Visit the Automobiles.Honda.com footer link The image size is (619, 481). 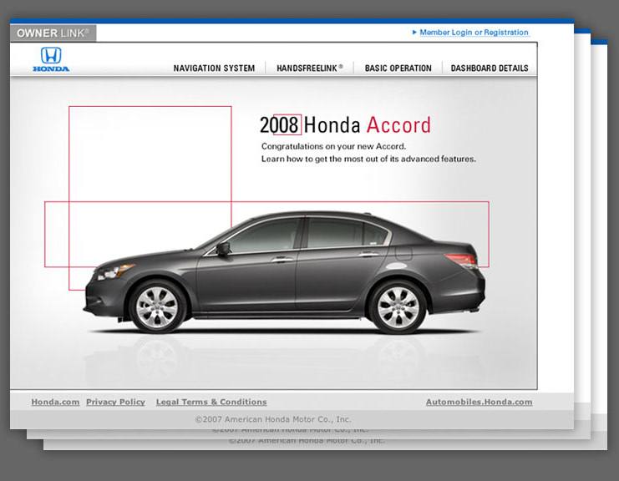[x=479, y=402]
